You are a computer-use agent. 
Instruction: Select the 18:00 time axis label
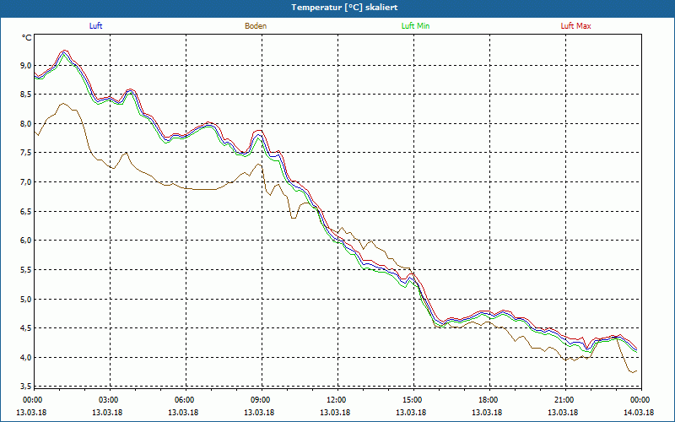click(488, 400)
